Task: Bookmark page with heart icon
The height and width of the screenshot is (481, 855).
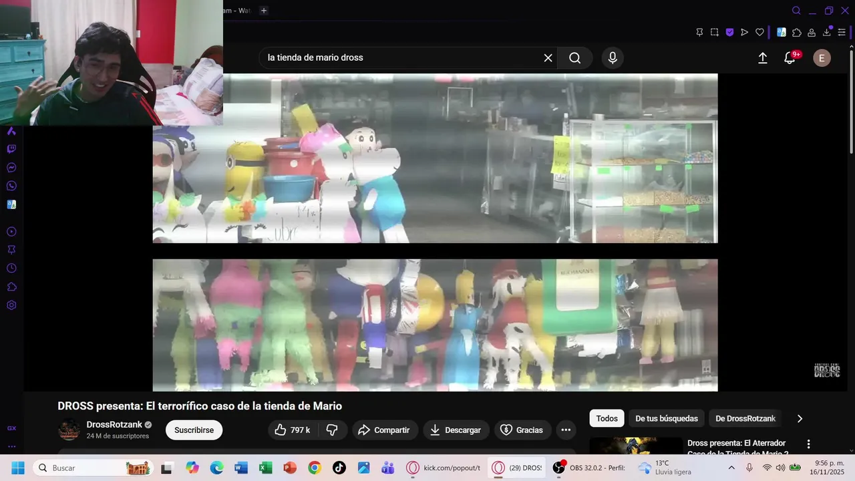Action: [759, 32]
